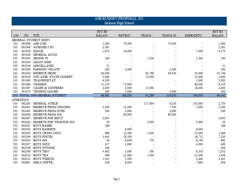
Task: Select total ending balance 64,141
Action: [x=221, y=95]
